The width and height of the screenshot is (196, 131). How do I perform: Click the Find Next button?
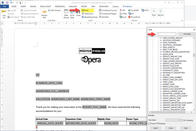tap(187, 34)
